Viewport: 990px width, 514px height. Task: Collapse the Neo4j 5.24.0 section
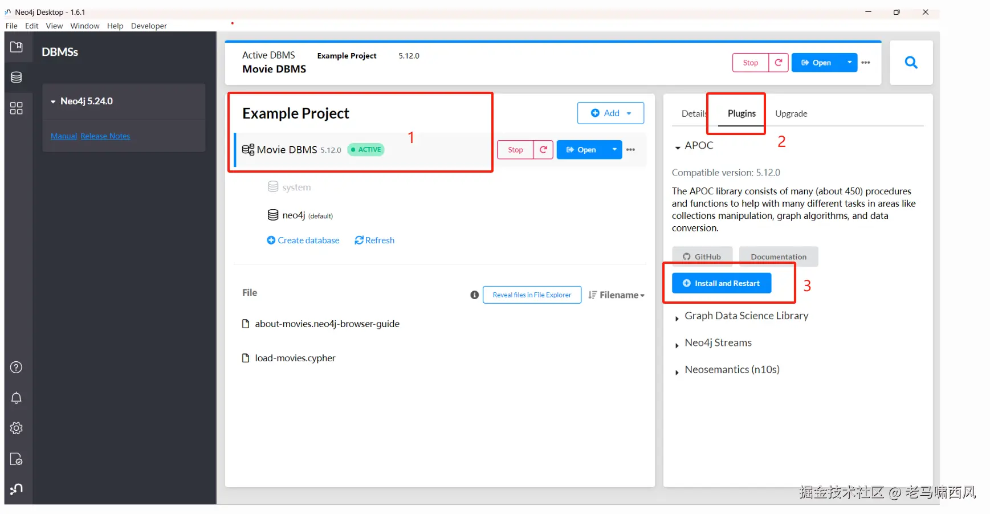click(53, 101)
